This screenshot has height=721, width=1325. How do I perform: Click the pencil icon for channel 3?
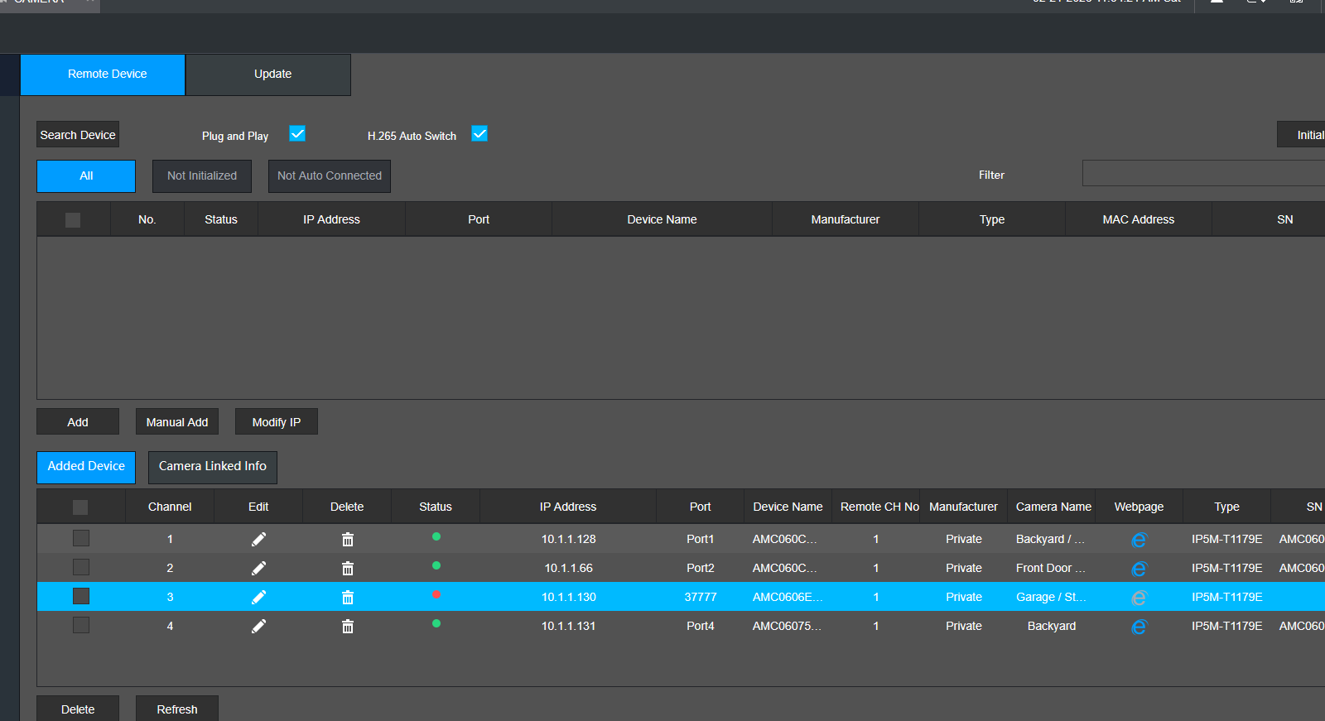[x=258, y=597]
